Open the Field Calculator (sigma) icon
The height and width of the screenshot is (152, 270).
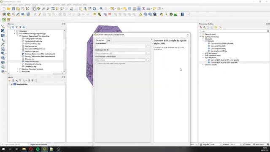[143, 9]
